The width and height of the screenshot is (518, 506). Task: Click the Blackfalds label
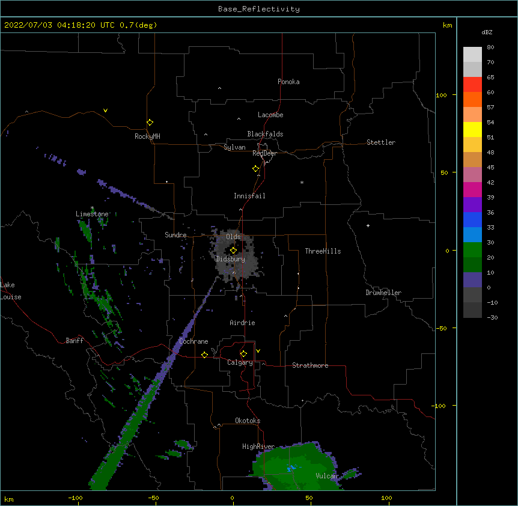click(x=265, y=134)
